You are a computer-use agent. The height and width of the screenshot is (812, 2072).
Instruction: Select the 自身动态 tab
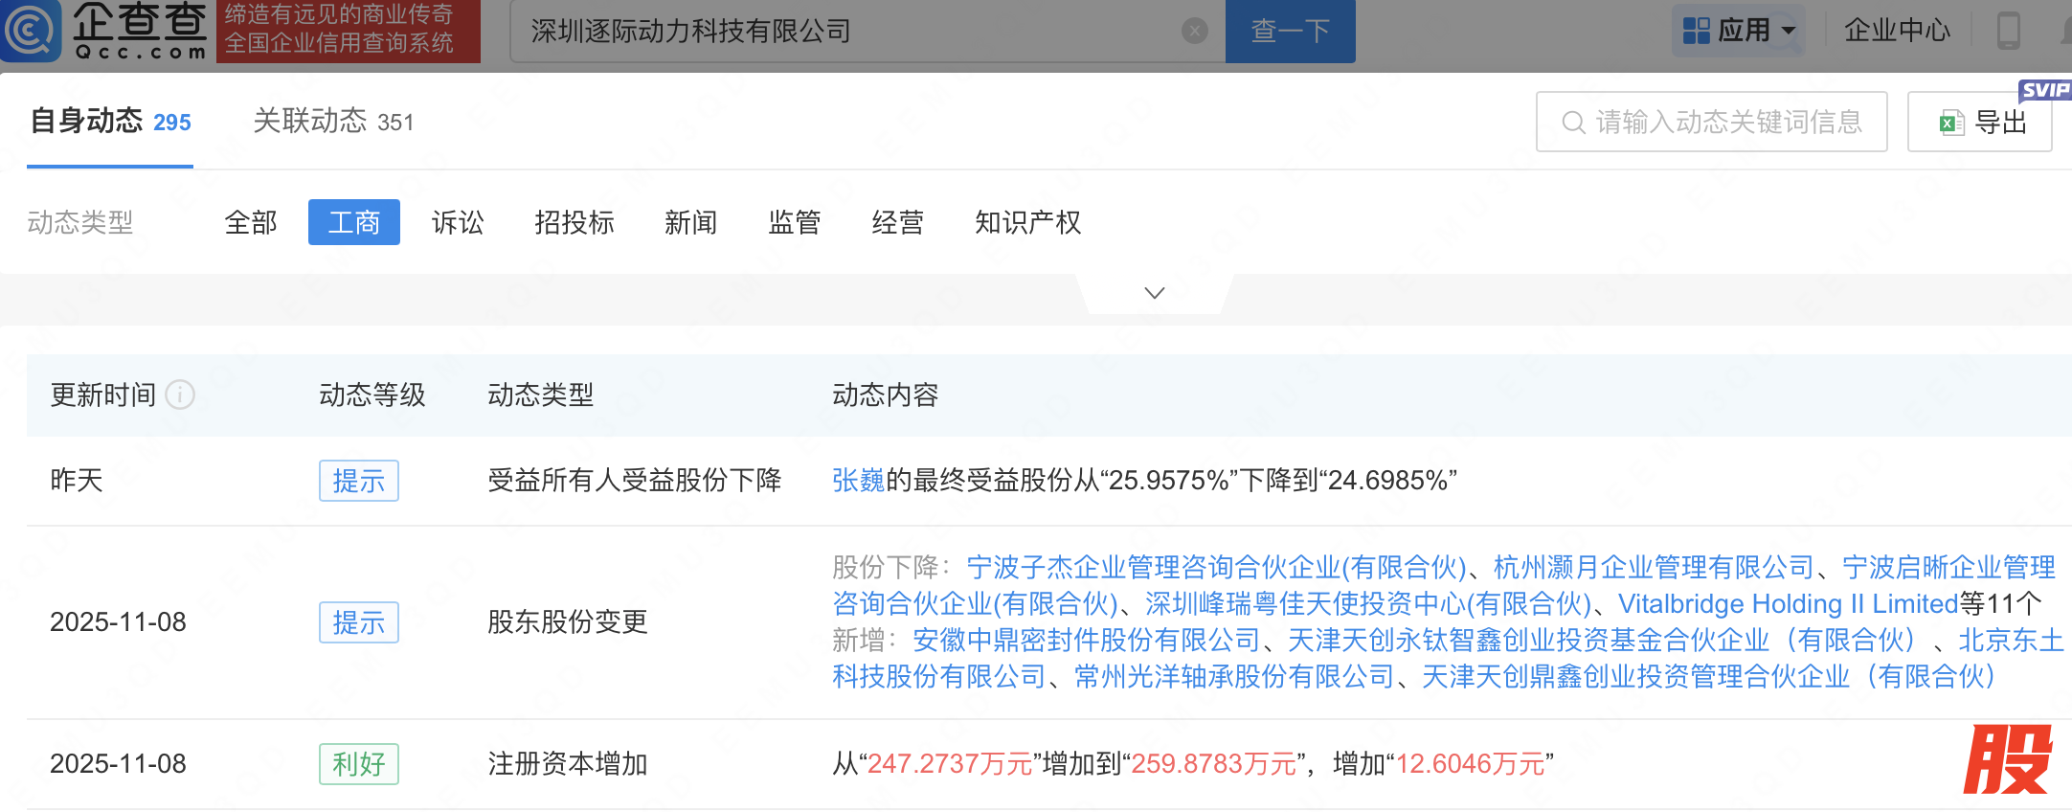pyautogui.click(x=110, y=122)
